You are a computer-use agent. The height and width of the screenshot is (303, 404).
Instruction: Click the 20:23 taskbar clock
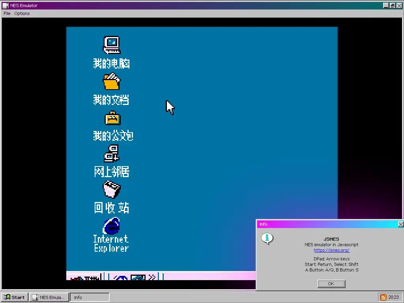click(x=393, y=297)
